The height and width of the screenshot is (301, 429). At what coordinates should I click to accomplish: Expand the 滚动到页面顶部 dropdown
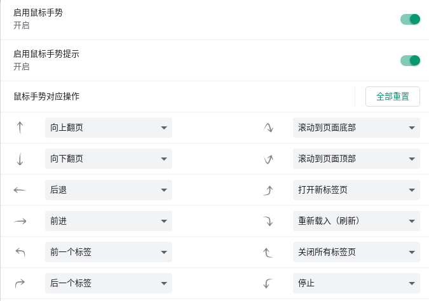356,159
